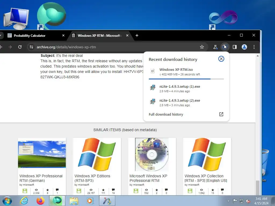275x206 pixels.
Task: Open Windows Media Player from taskbar
Action: [x=91, y=201]
